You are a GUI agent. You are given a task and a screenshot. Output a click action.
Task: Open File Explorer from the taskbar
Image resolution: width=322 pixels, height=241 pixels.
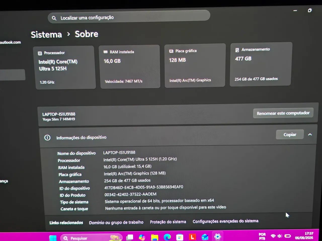tap(154, 237)
